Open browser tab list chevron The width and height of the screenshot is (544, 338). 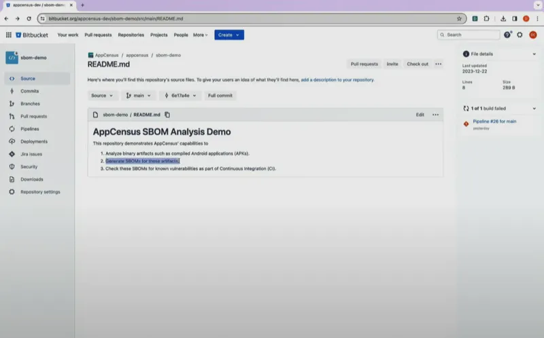538,5
